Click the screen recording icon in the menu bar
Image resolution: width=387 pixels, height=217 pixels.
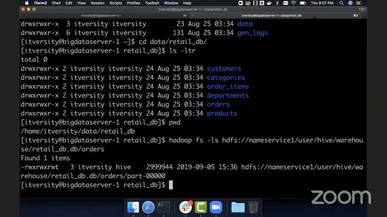pos(241,3)
